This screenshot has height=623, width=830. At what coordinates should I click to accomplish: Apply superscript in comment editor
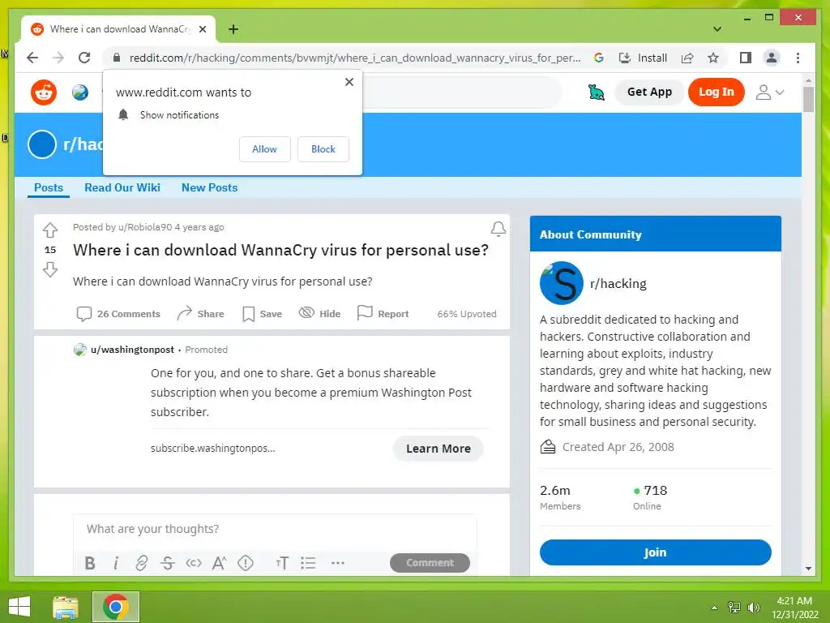tap(219, 563)
